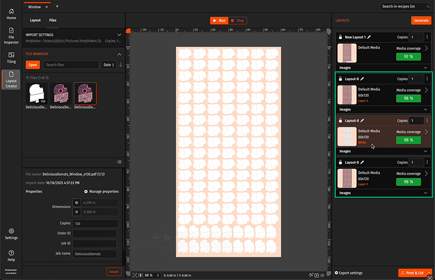Click the Search files input field
The width and height of the screenshot is (435, 280).
click(71, 65)
